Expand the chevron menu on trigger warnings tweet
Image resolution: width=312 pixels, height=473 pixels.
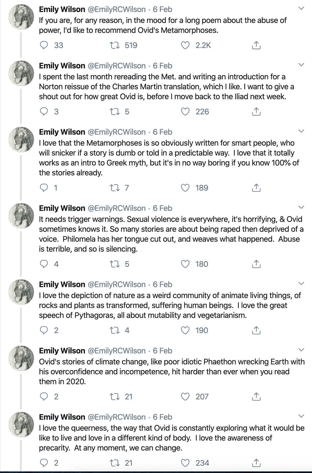pos(301,208)
